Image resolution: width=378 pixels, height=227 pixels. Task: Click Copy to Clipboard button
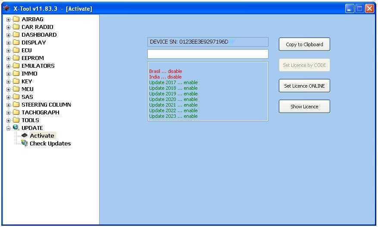click(x=304, y=44)
